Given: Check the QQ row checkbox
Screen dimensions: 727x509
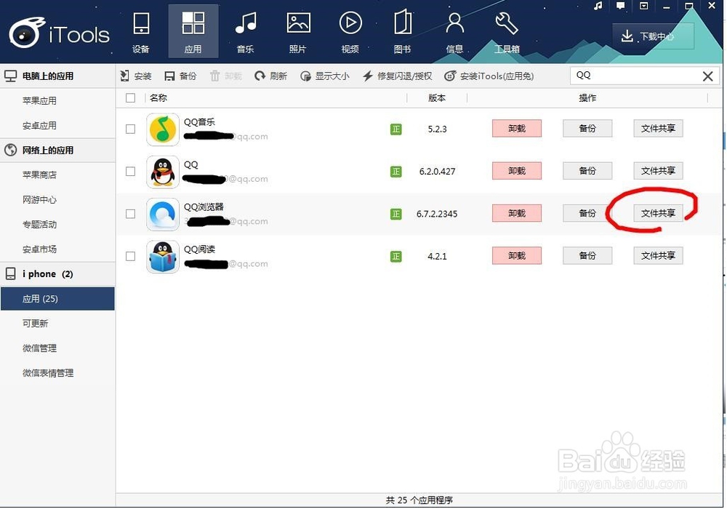Looking at the screenshot, I should 131,172.
